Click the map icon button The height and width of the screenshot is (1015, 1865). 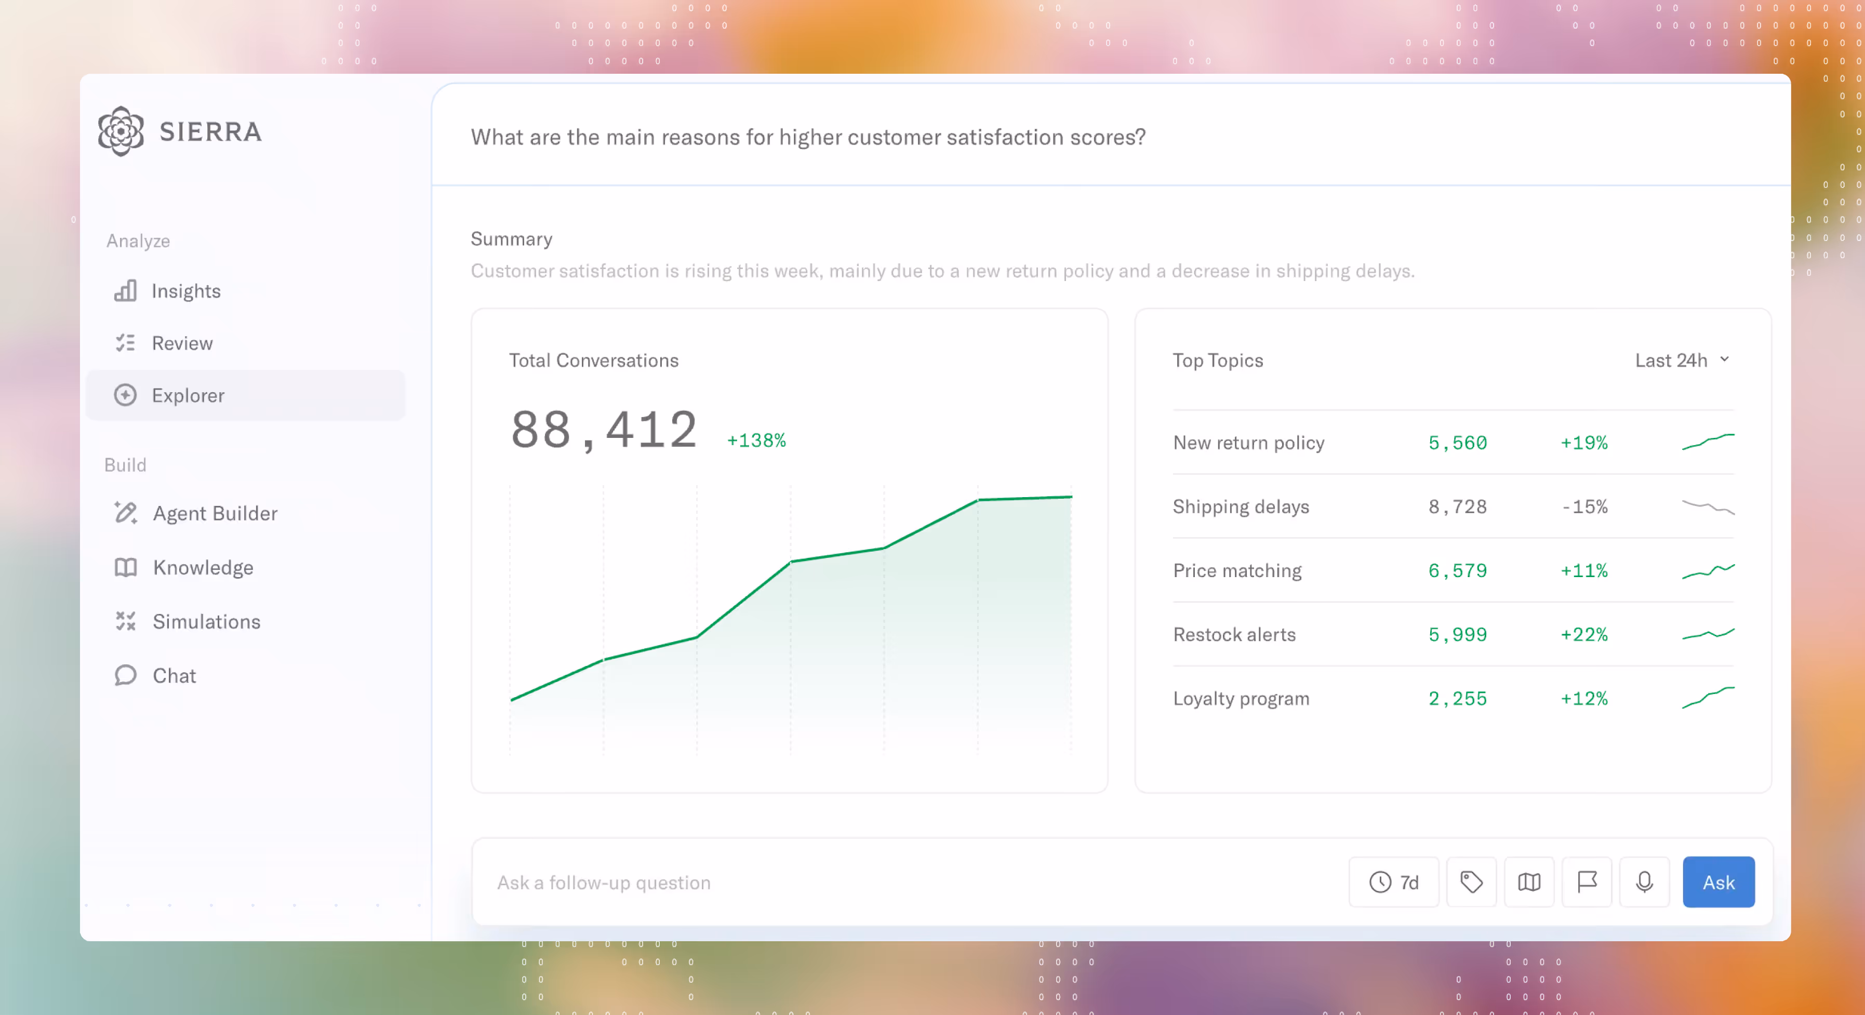pyautogui.click(x=1529, y=882)
